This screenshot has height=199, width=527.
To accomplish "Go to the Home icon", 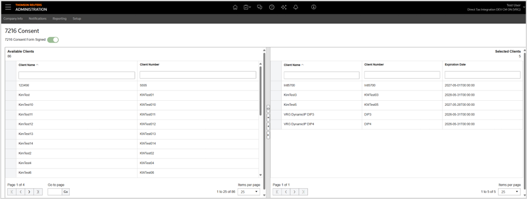I will 235,7.
